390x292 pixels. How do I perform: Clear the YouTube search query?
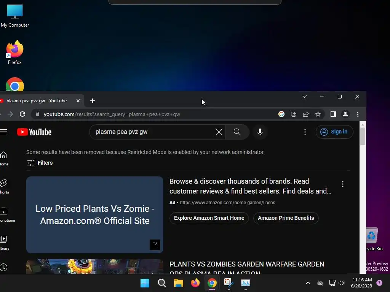pyautogui.click(x=219, y=132)
